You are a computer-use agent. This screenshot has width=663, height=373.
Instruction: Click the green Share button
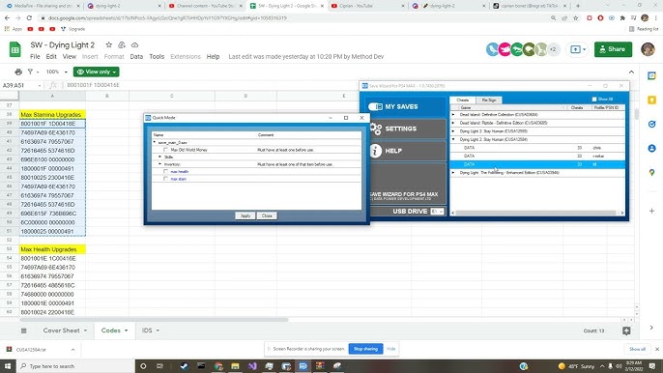point(613,49)
